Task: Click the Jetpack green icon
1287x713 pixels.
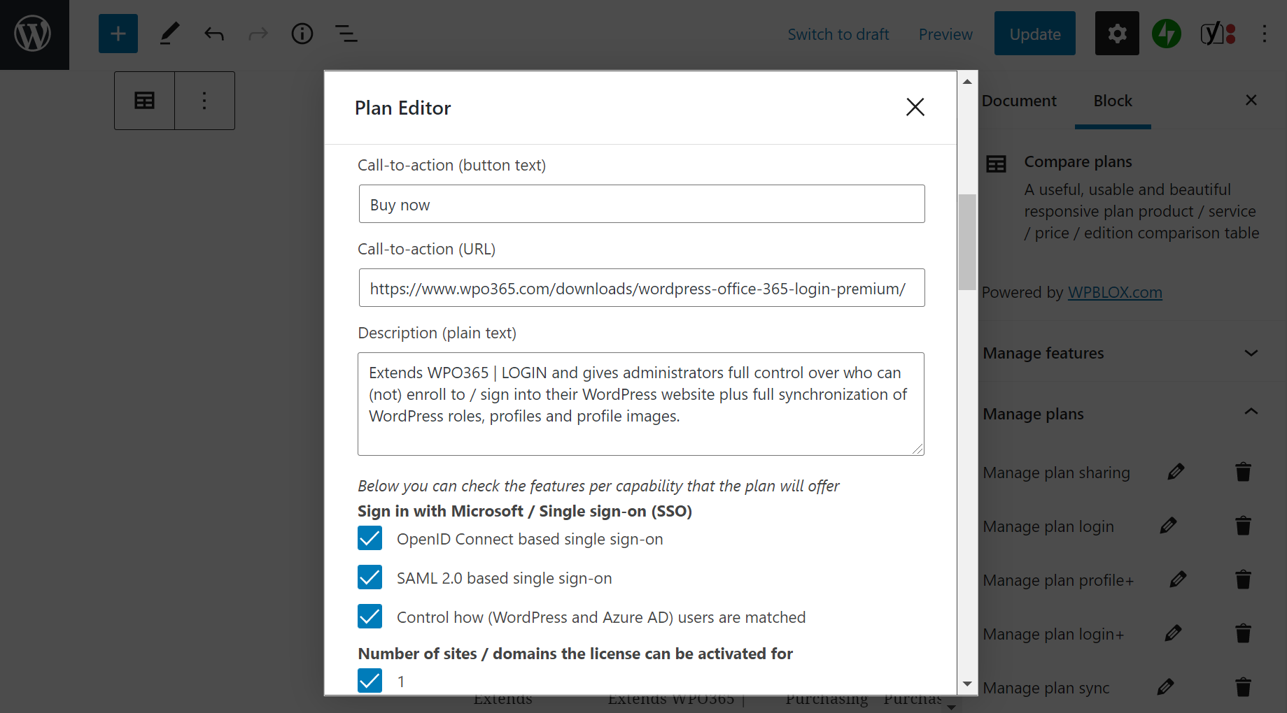Action: pos(1167,34)
